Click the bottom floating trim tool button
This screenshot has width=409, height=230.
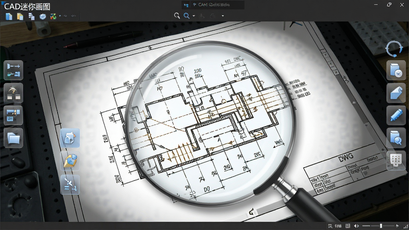click(x=70, y=184)
